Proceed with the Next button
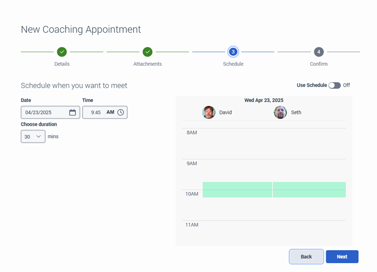Image resolution: width=377 pixels, height=272 pixels. click(x=342, y=257)
